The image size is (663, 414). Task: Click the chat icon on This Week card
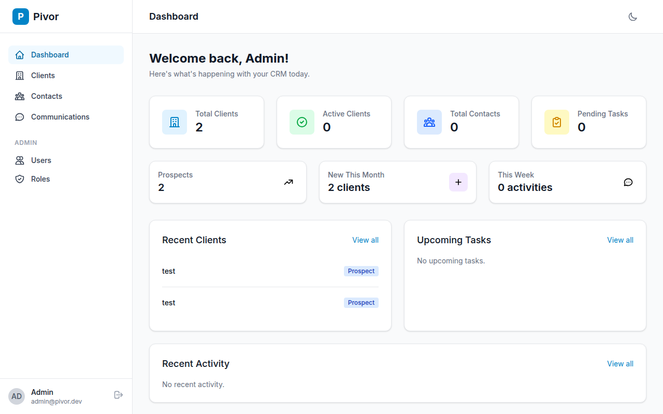(x=628, y=182)
